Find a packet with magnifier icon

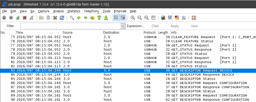click(72, 18)
